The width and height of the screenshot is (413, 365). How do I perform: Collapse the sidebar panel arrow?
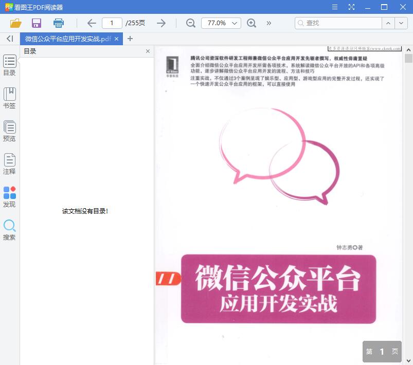tap(10, 39)
